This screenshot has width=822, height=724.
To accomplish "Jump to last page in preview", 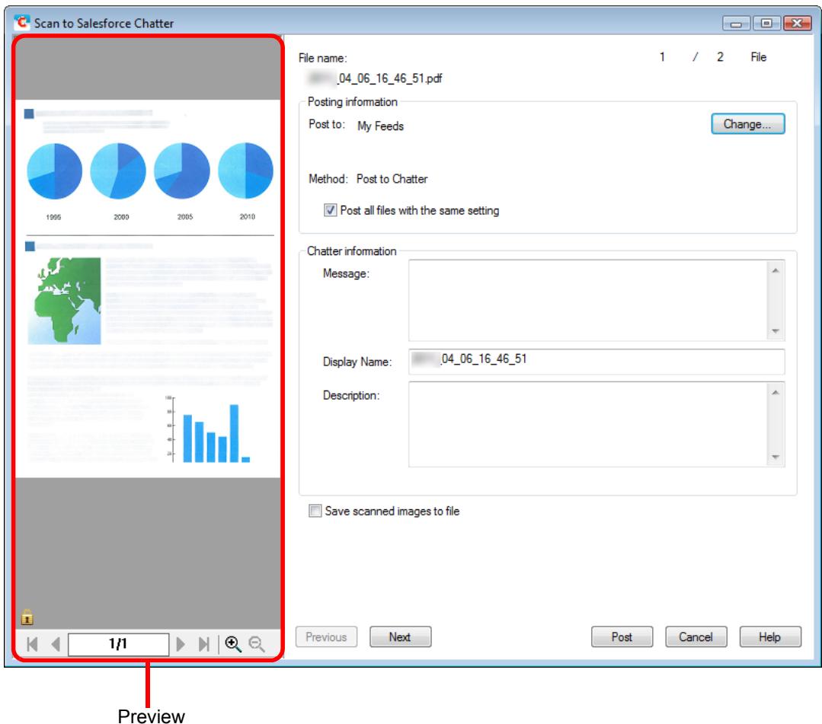I will coord(204,644).
